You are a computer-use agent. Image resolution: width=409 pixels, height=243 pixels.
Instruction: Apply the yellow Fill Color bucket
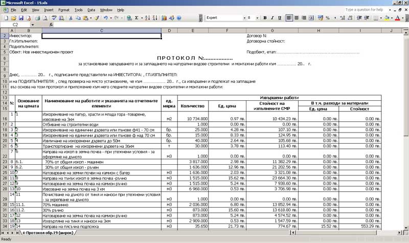point(387,18)
